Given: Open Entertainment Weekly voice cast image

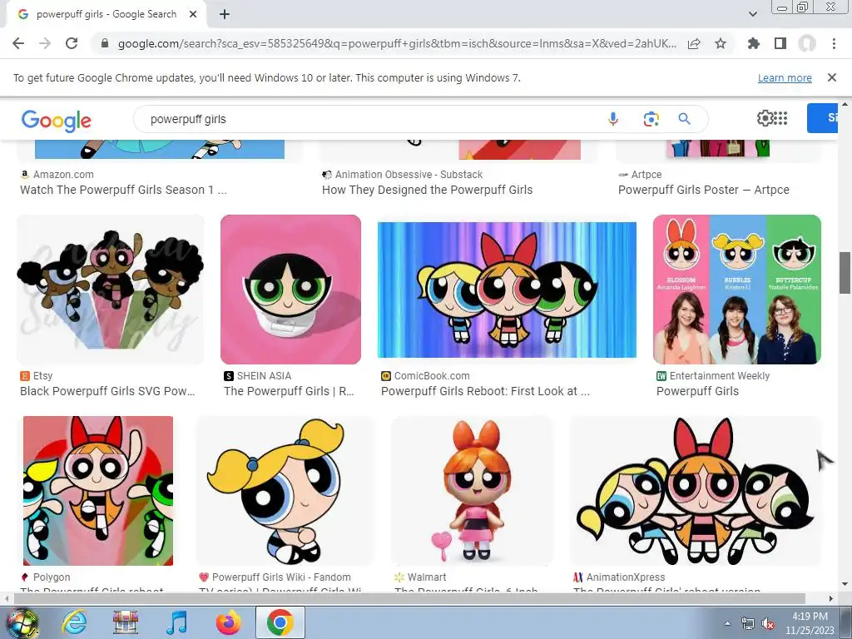Looking at the screenshot, I should [x=737, y=290].
